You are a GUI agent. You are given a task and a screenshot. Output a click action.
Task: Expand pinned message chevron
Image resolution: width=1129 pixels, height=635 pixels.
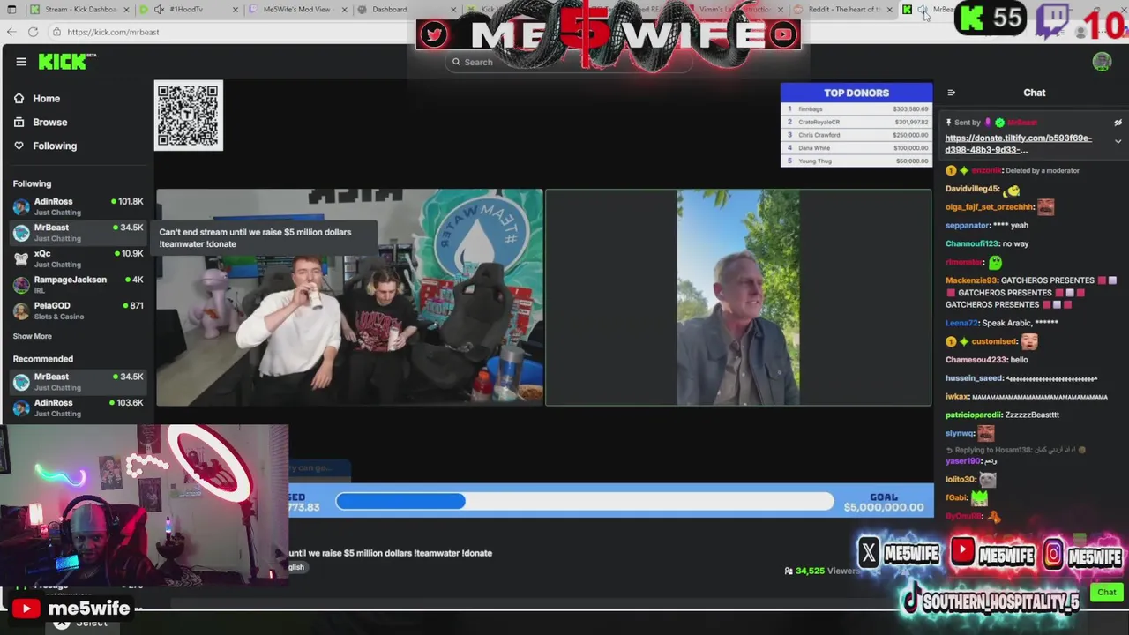[x=1118, y=141]
